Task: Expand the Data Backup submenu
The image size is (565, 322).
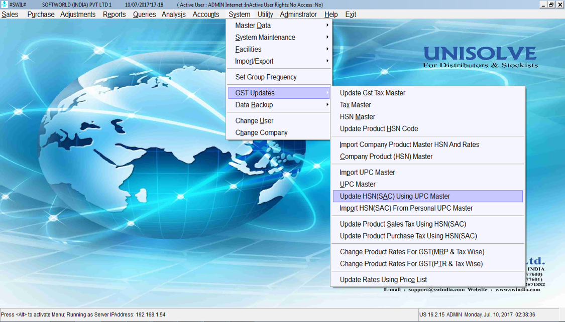Action: tap(279, 105)
